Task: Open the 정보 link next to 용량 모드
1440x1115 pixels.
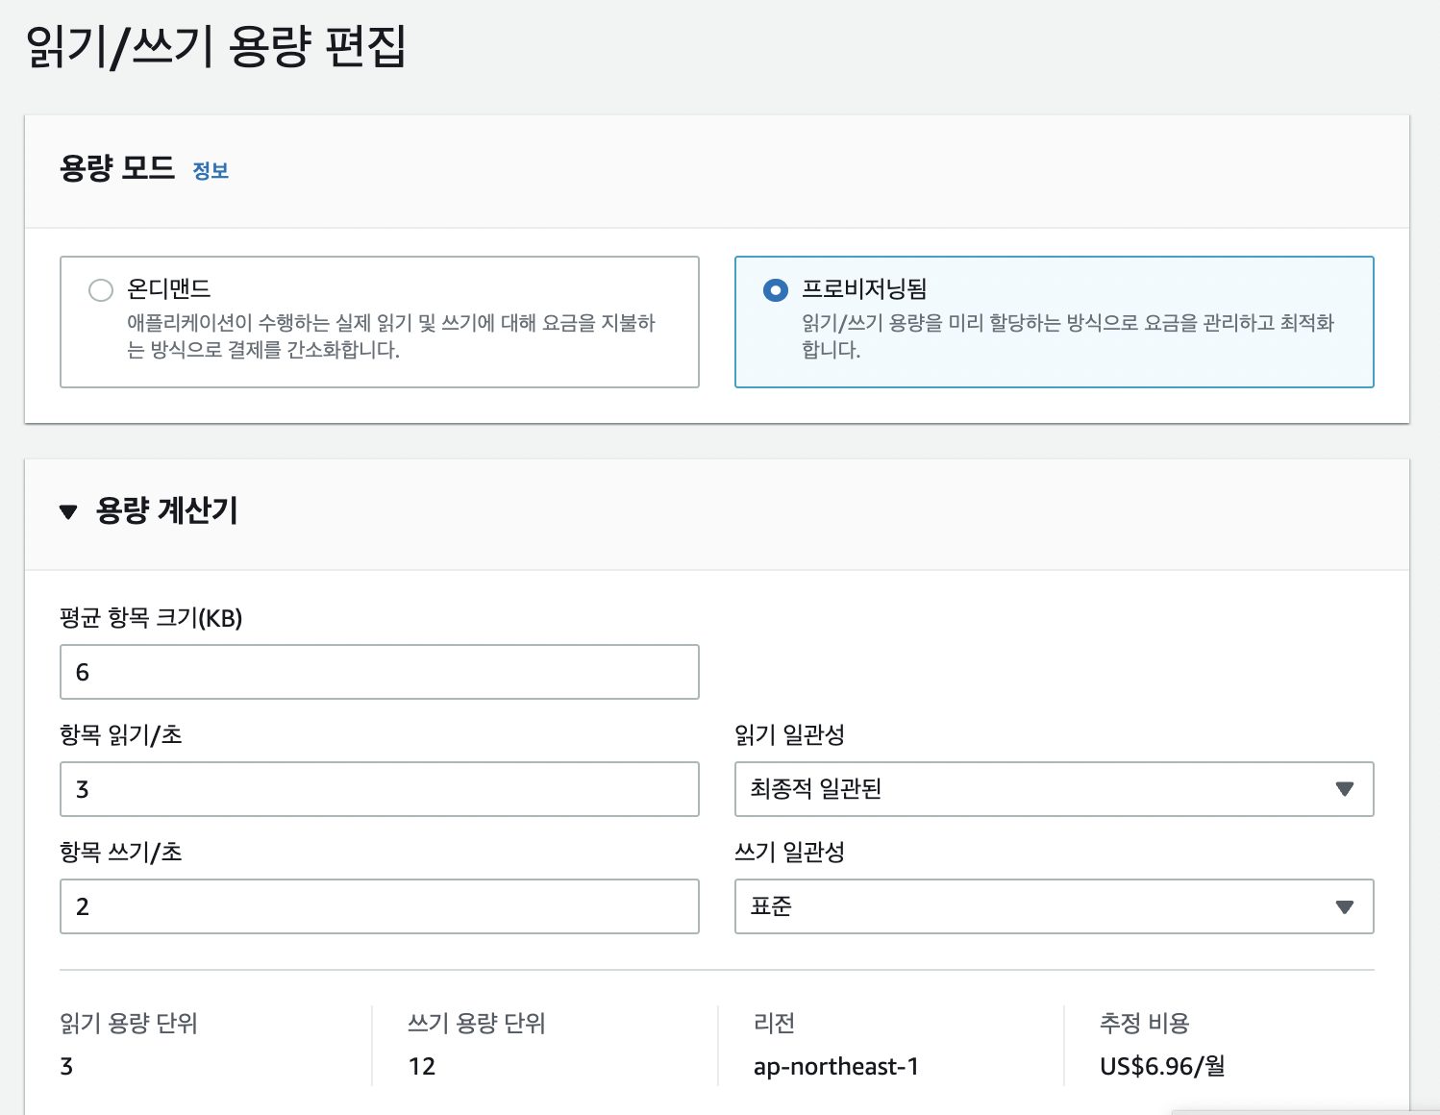Action: tap(211, 170)
